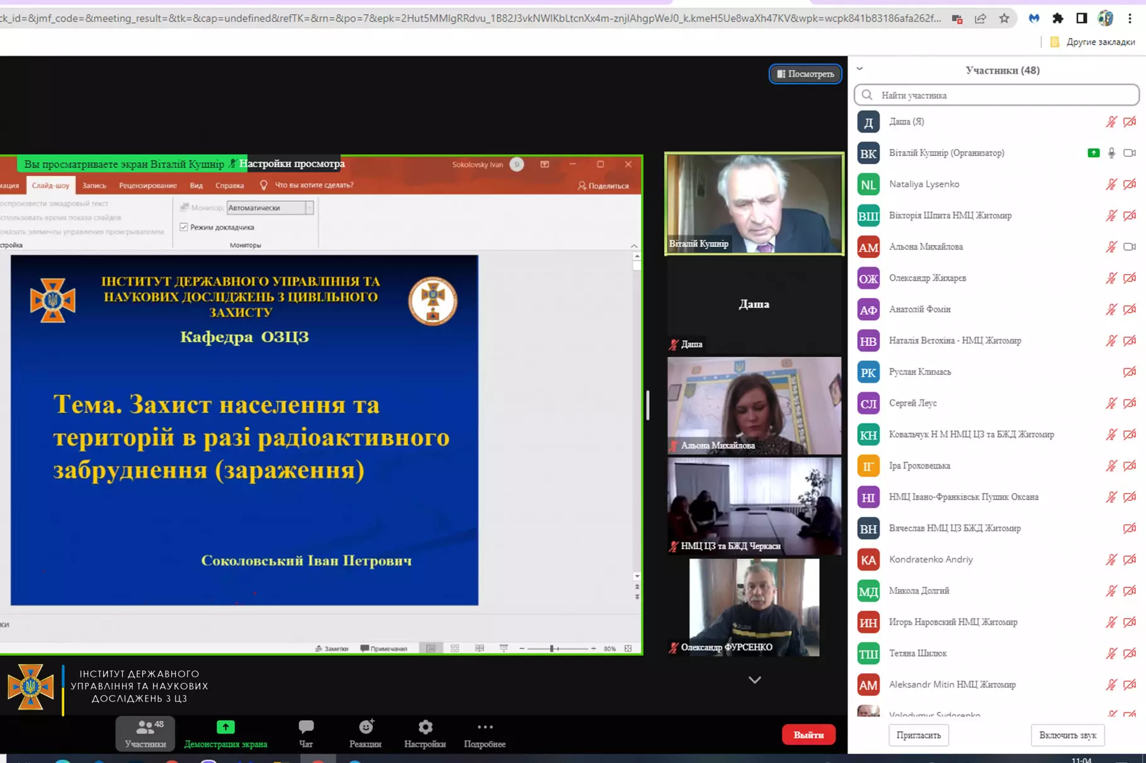Click the Поделиться share button in PowerPoint

click(x=603, y=186)
